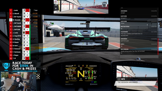Click the streamer webcam feed
Screen dimensions: 162x91
click(x=18, y=81)
